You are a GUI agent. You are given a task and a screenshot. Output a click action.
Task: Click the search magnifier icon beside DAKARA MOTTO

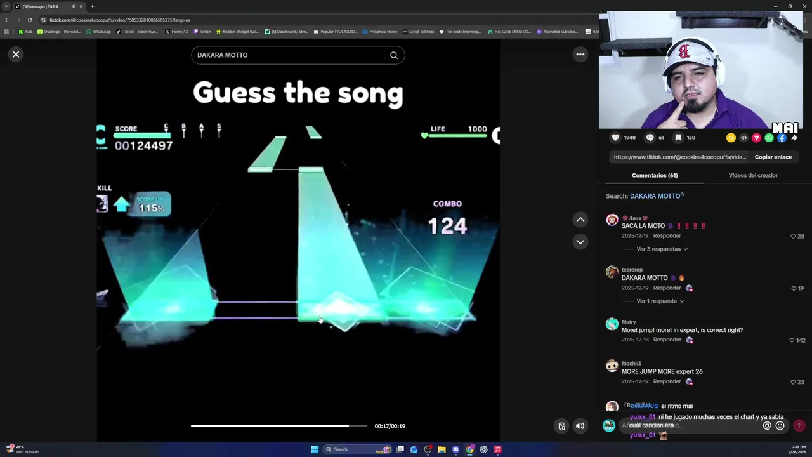click(394, 55)
